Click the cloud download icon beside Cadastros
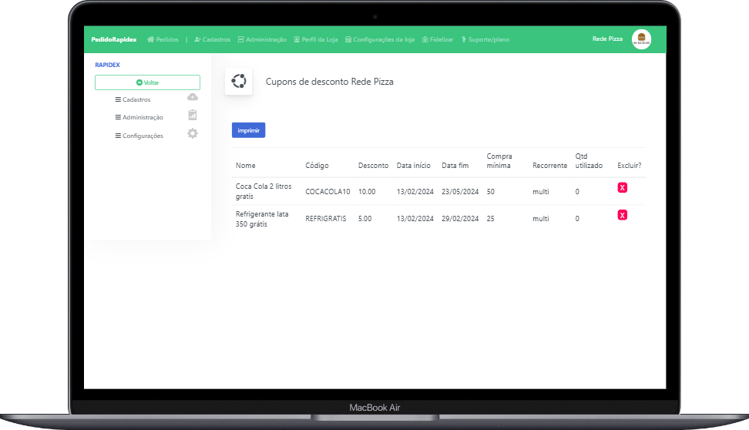 [193, 97]
